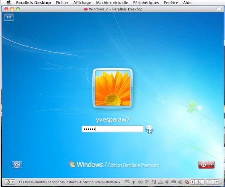
Task: Open the Aide menu
Action: click(x=187, y=3)
